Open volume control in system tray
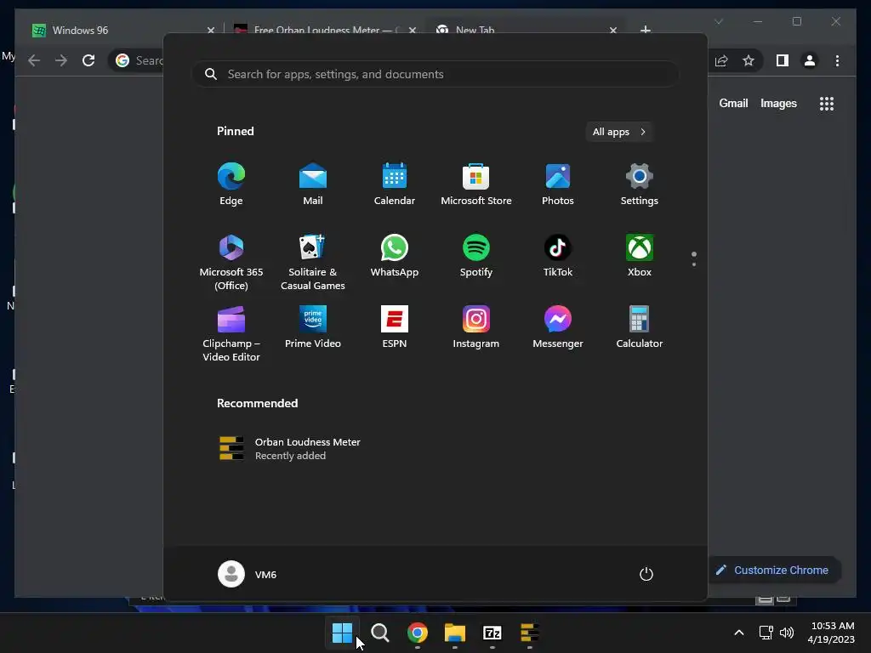This screenshot has height=653, width=871. 787,633
